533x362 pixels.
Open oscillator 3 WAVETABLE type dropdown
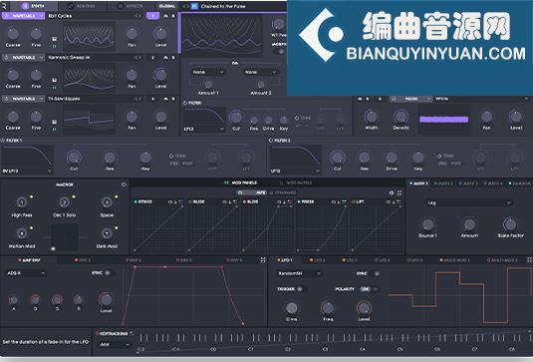pyautogui.click(x=23, y=99)
